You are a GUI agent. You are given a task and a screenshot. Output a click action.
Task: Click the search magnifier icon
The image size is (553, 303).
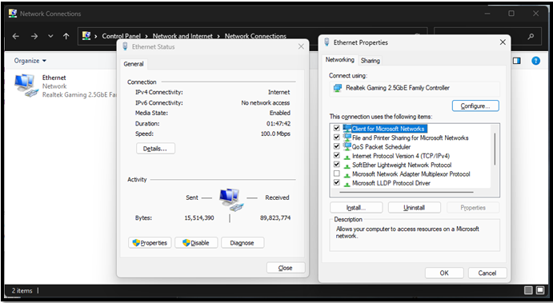(531, 36)
